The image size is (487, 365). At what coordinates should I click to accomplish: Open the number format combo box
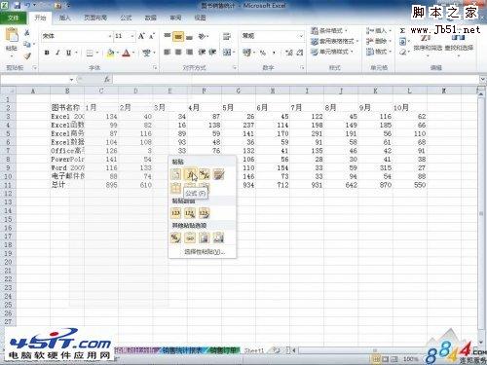(x=272, y=36)
